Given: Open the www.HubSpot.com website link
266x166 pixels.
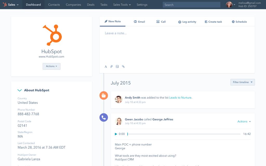Looking at the screenshot, I should click(x=51, y=57).
